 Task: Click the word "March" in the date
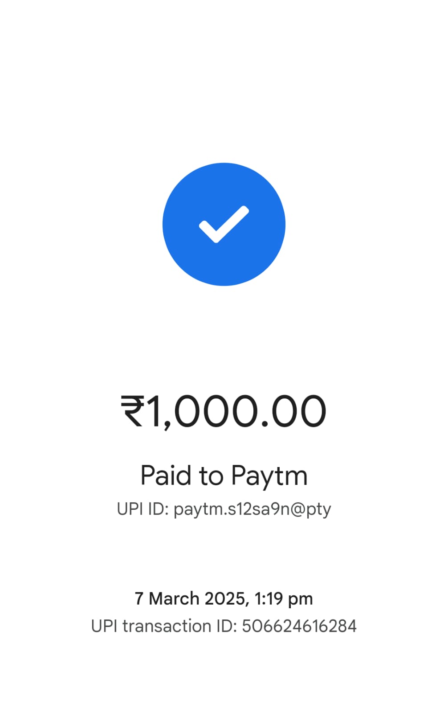click(174, 599)
